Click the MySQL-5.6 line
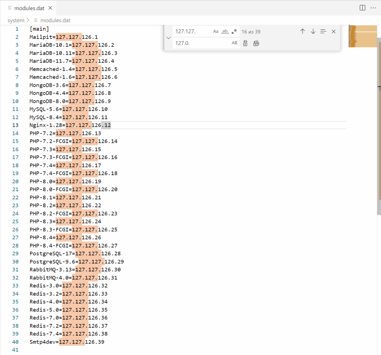The image size is (381, 355). pos(68,109)
